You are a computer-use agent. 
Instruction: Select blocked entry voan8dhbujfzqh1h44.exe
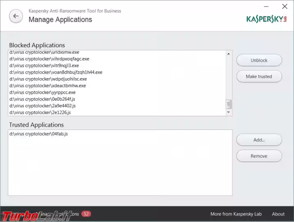(x=117, y=72)
